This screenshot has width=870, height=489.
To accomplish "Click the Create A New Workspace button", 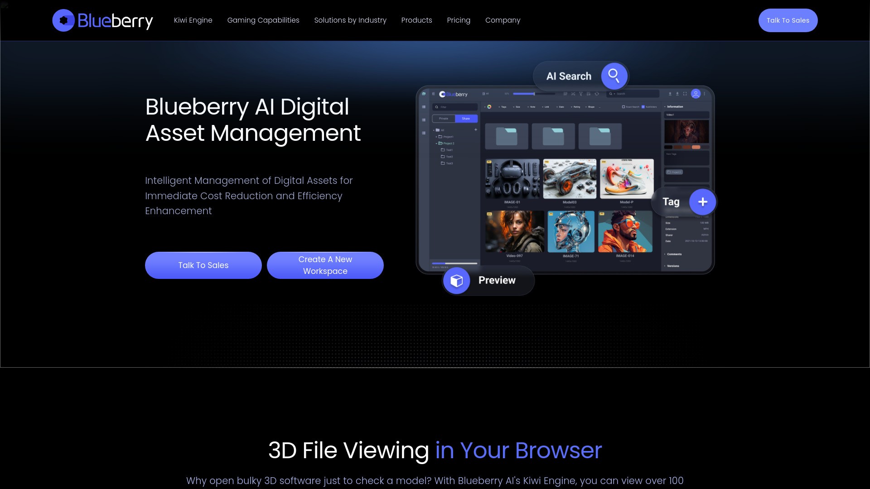I will [x=325, y=265].
